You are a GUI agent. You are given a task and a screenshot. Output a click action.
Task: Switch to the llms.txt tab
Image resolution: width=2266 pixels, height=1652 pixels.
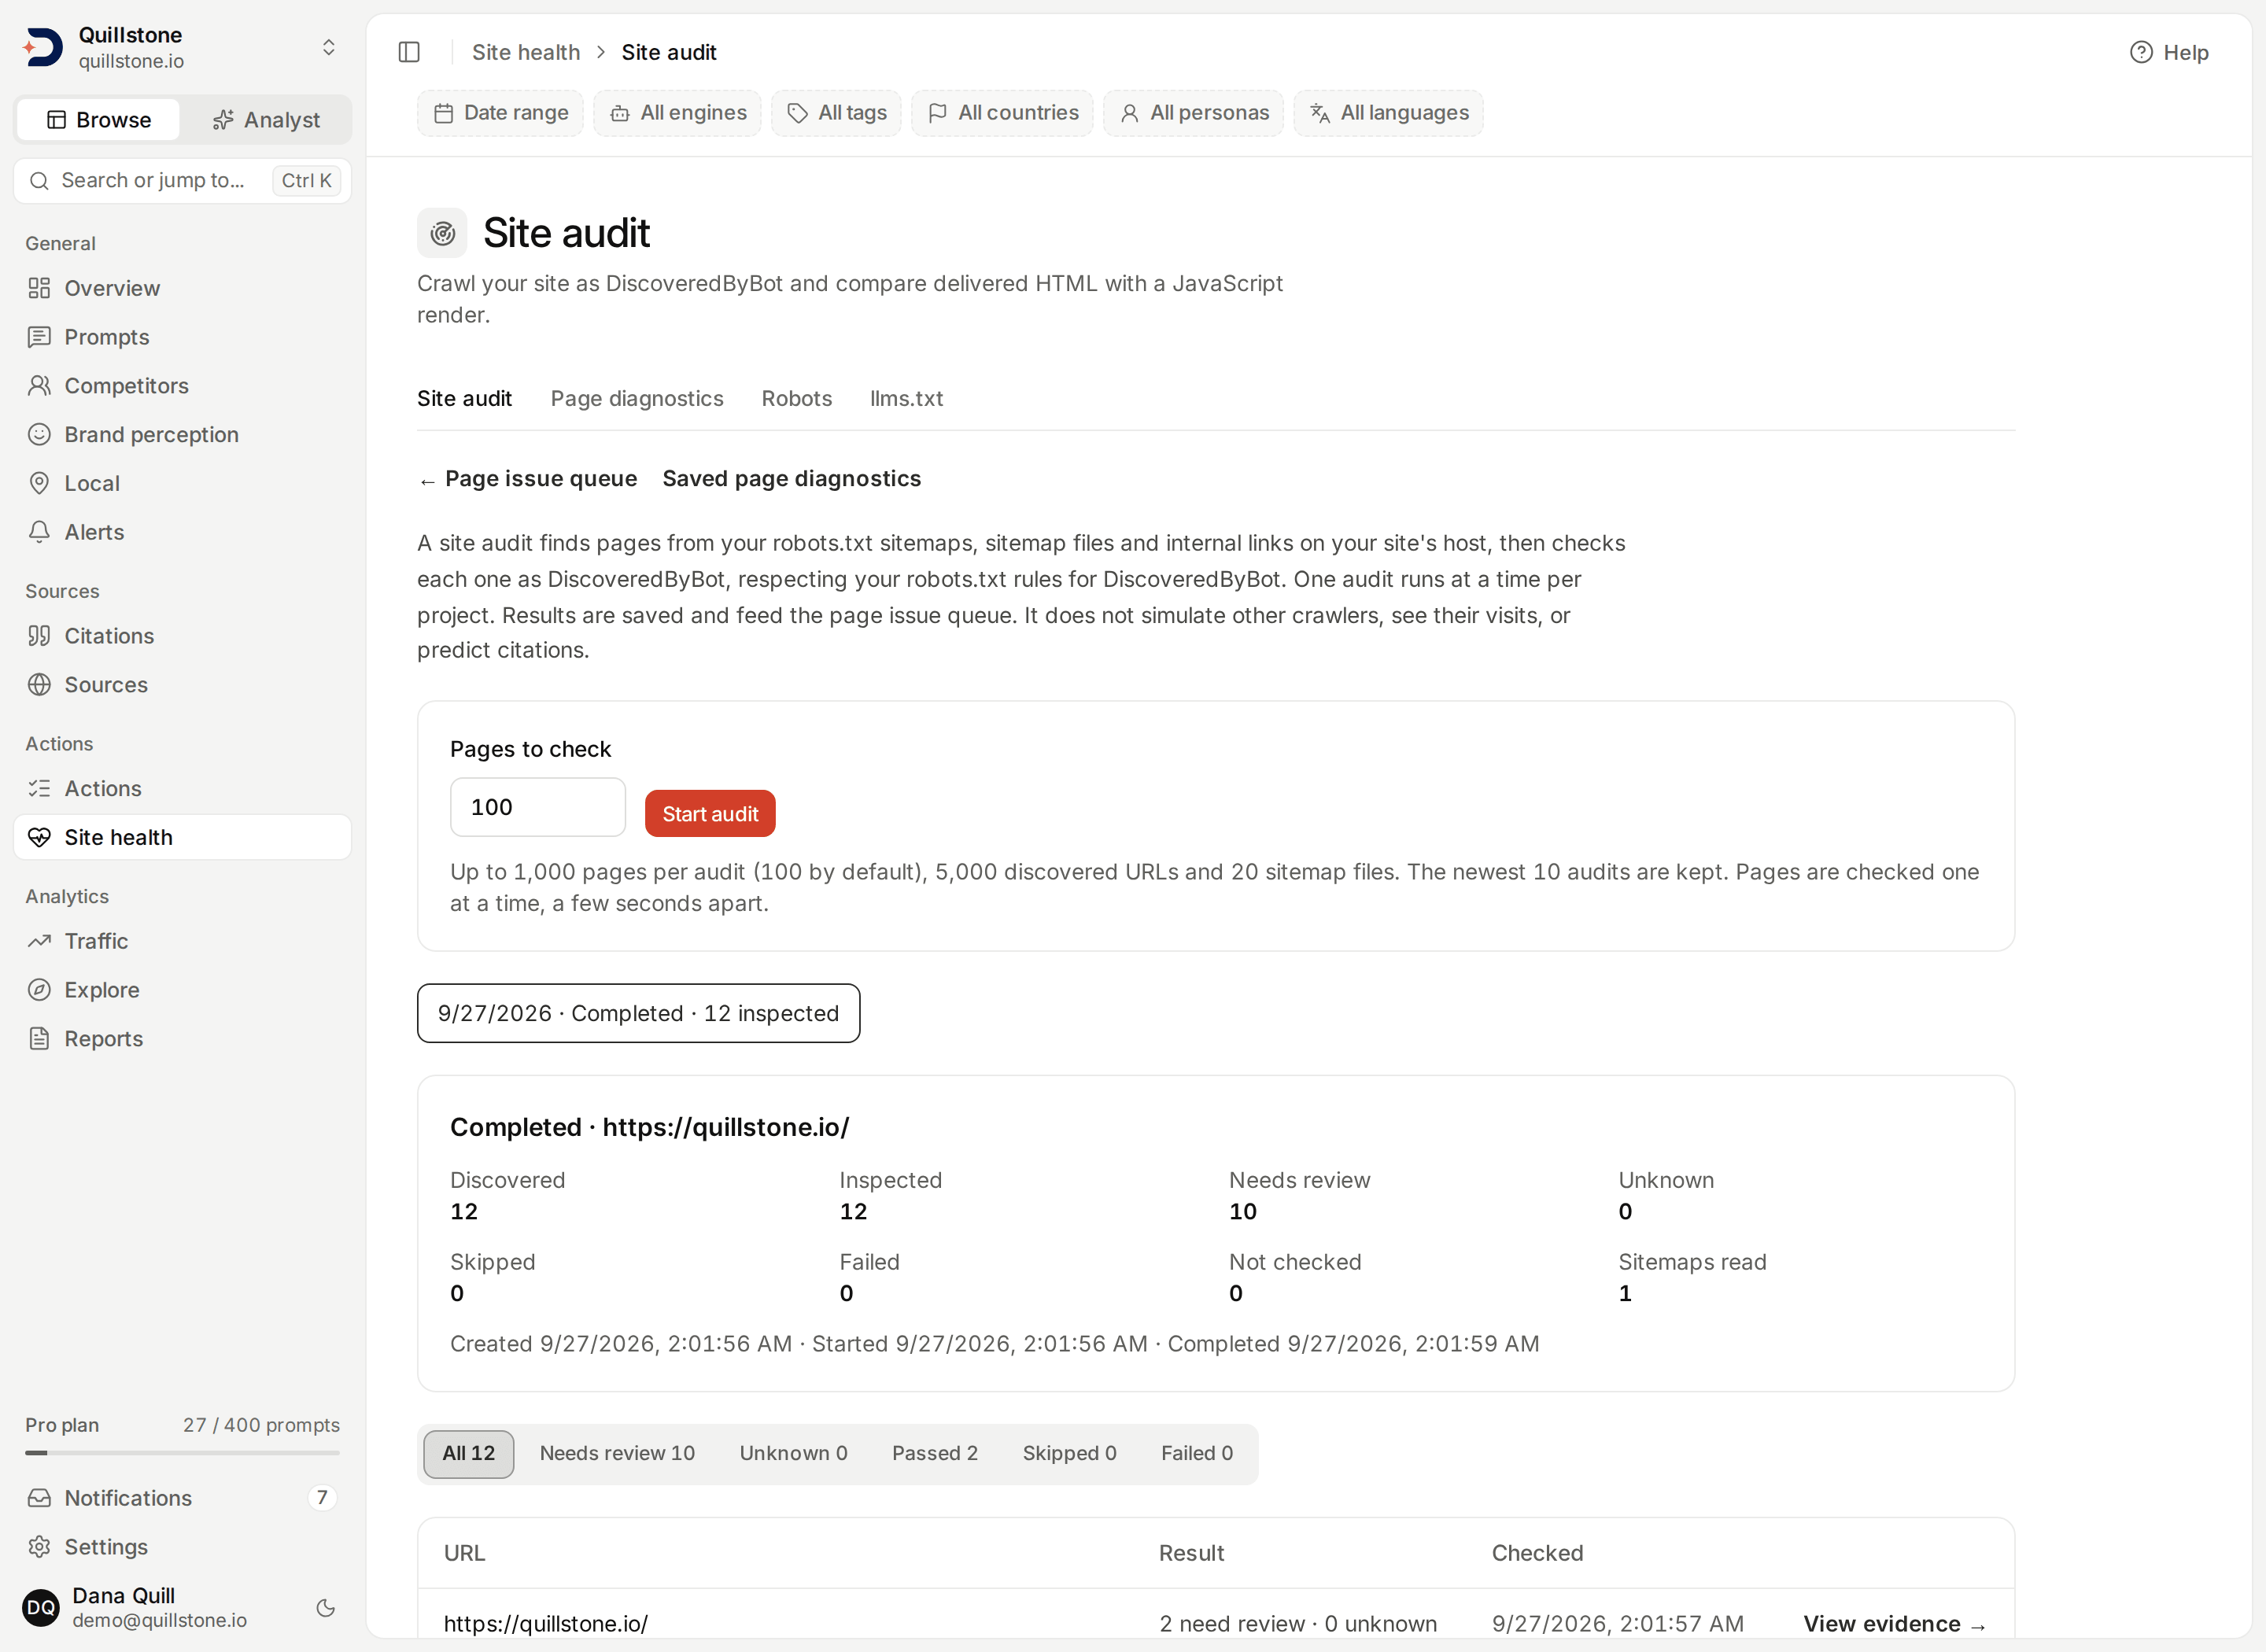(906, 399)
